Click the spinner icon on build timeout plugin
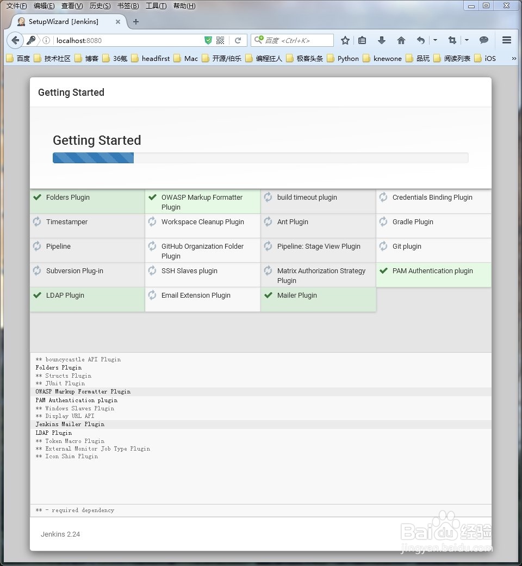The height and width of the screenshot is (566, 522). click(x=268, y=197)
